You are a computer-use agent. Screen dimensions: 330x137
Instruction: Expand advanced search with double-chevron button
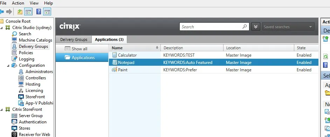[256, 27]
